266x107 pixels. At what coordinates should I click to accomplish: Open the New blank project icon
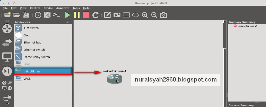[7, 15]
